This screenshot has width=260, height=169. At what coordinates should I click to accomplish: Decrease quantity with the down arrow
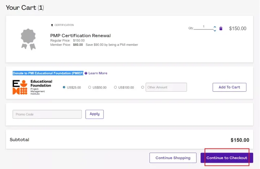tap(215, 31)
